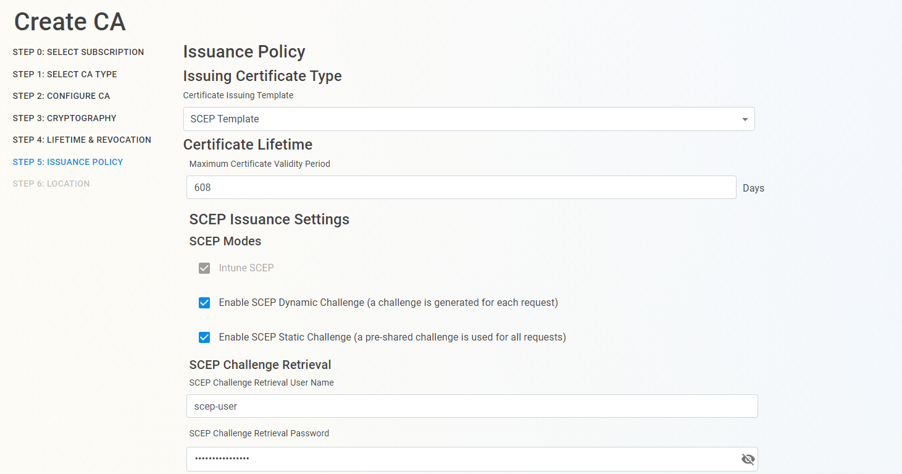Go to Step 3: Cryptography
The image size is (902, 474).
coord(64,118)
